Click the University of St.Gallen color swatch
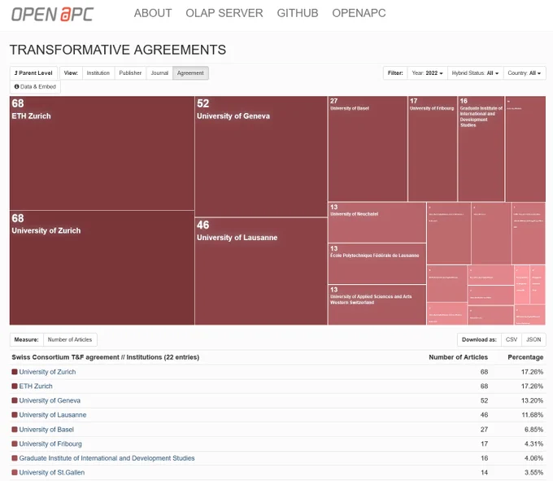 15,472
